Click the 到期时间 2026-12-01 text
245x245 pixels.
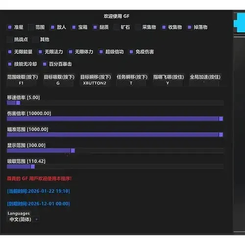[x=39, y=204]
